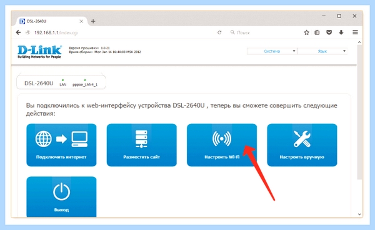
Task: Open the bookmarks list clipboard icon
Action: pos(317,32)
